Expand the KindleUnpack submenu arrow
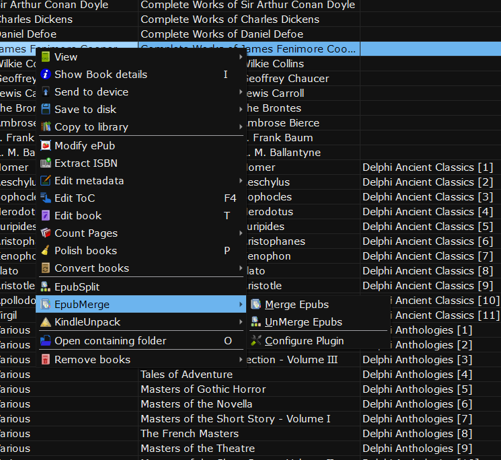The image size is (501, 460). (241, 322)
